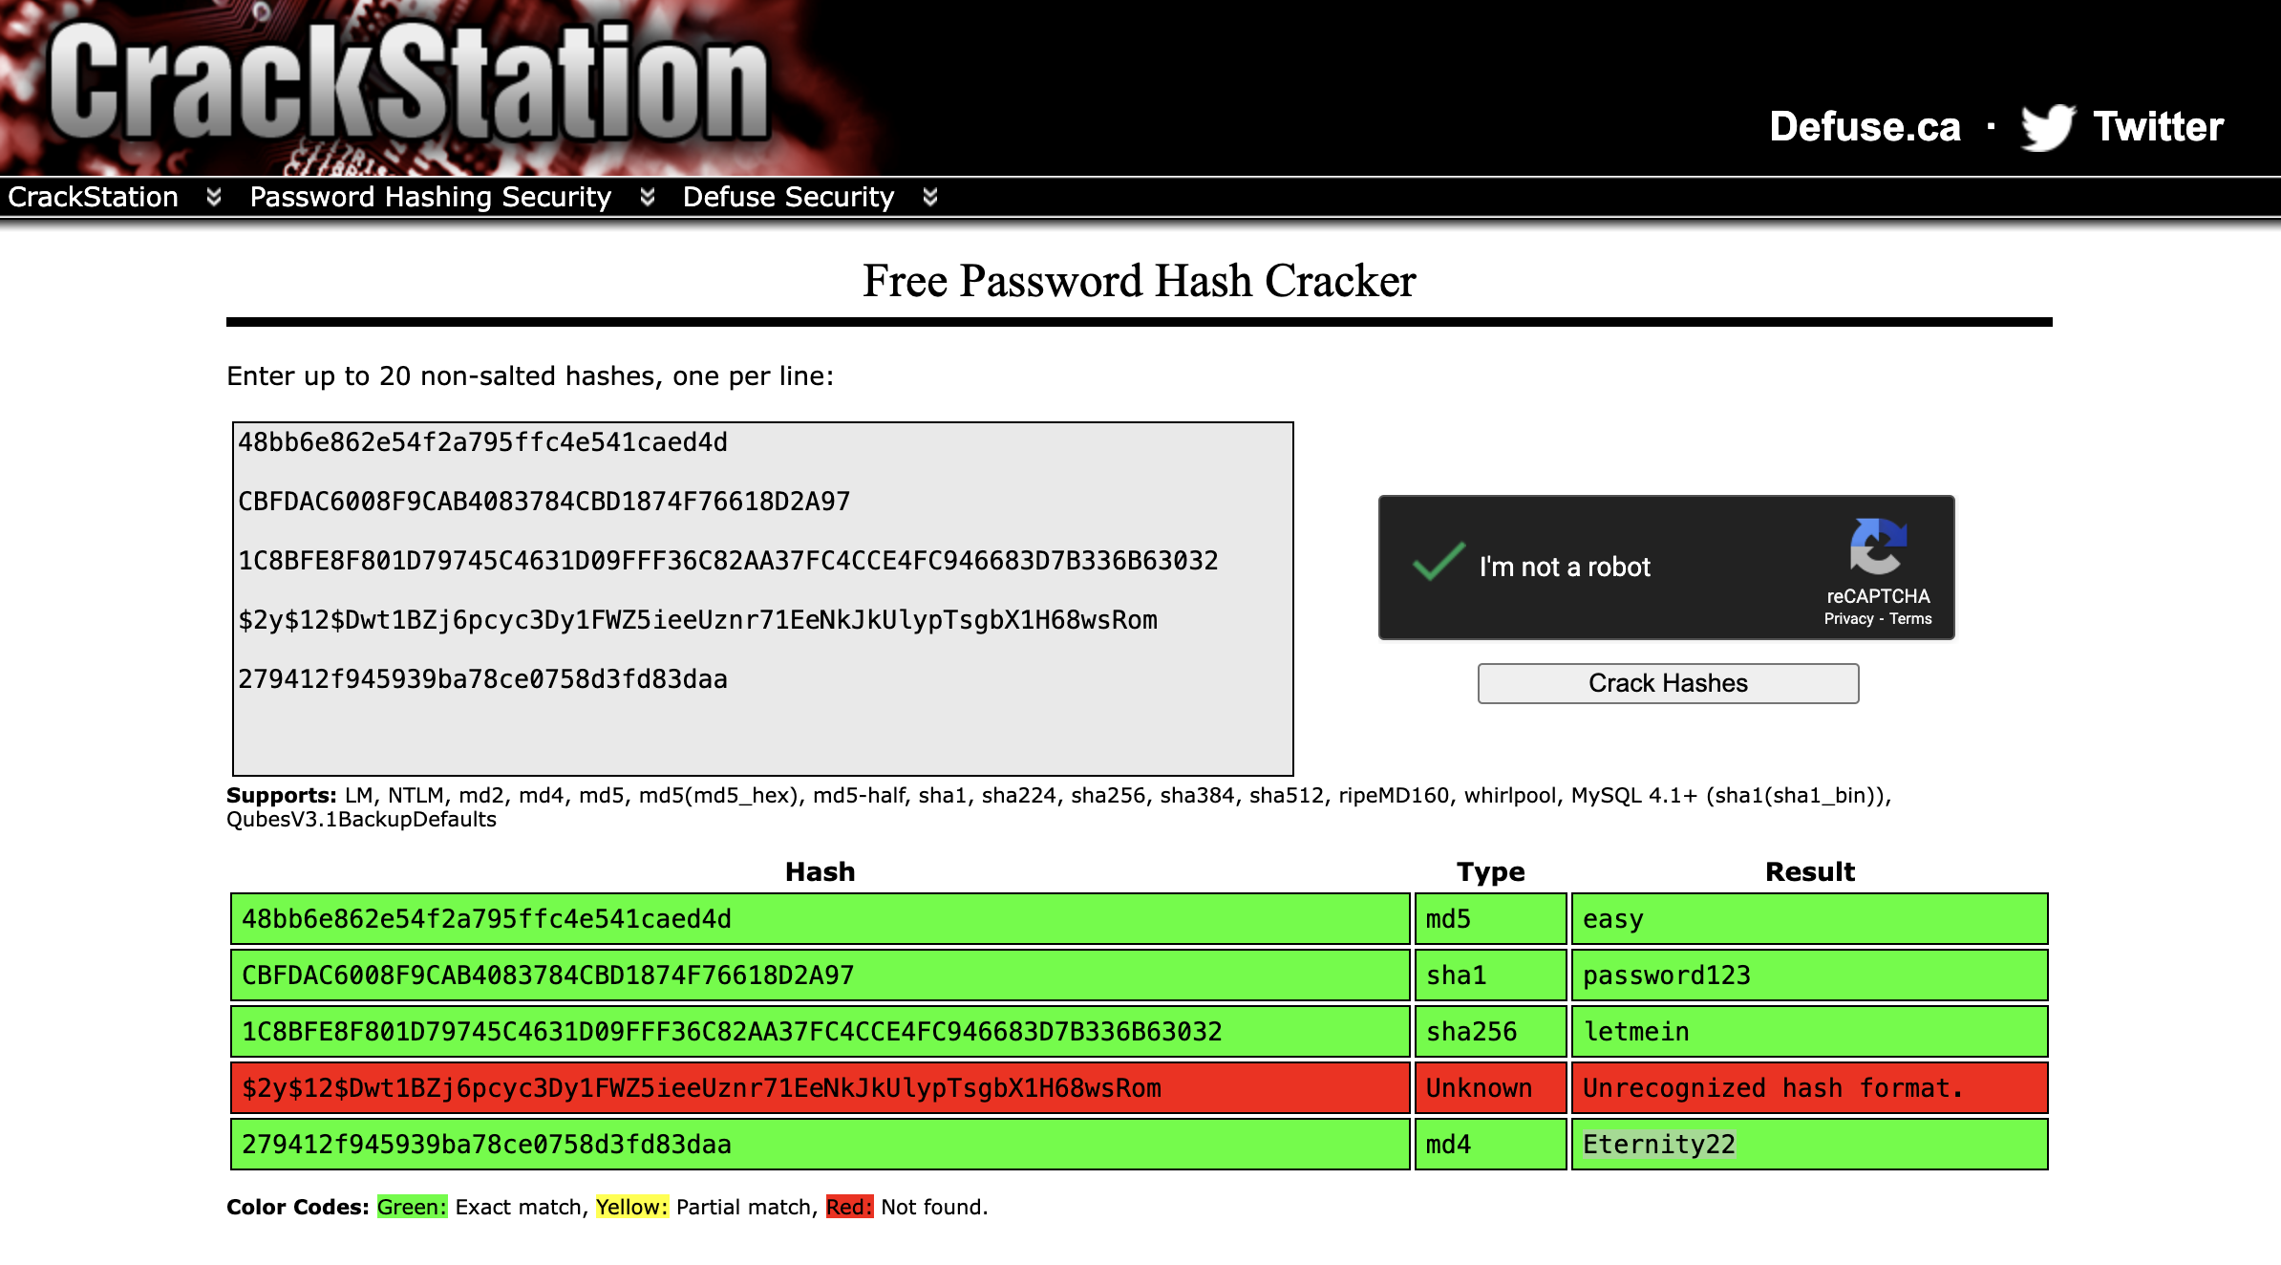Click the Unknown type cell
This screenshot has height=1265, width=2281.
coord(1491,1088)
